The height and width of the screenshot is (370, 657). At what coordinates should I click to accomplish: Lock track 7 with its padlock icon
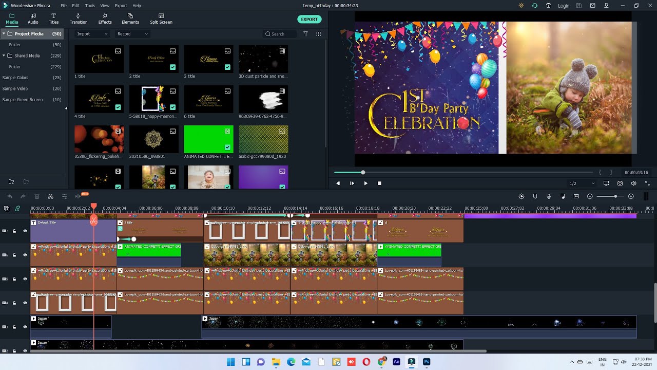pyautogui.click(x=14, y=231)
